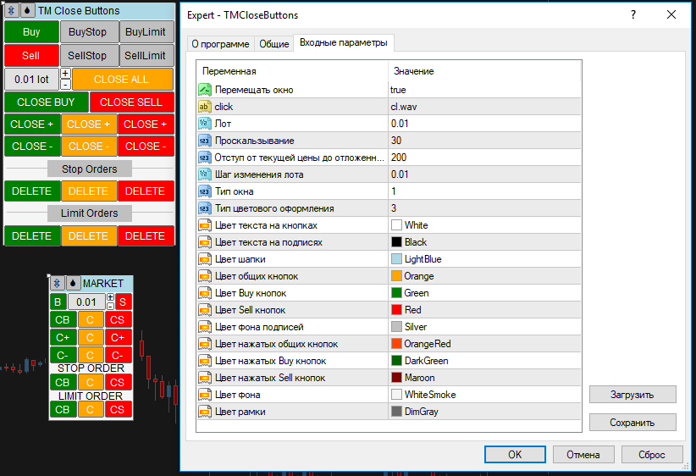Open the О программе tab
This screenshot has width=696, height=476.
point(221,44)
